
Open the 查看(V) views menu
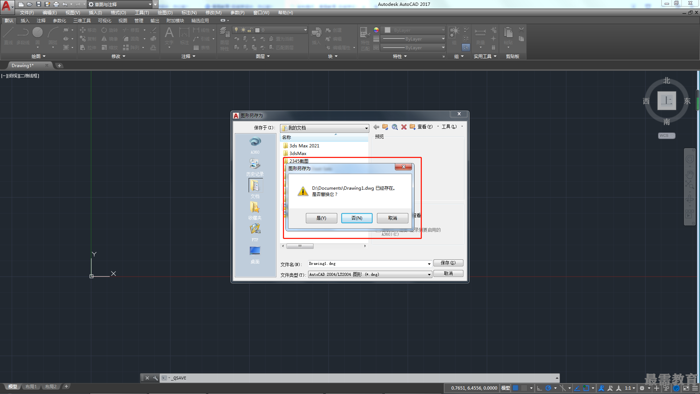point(425,127)
